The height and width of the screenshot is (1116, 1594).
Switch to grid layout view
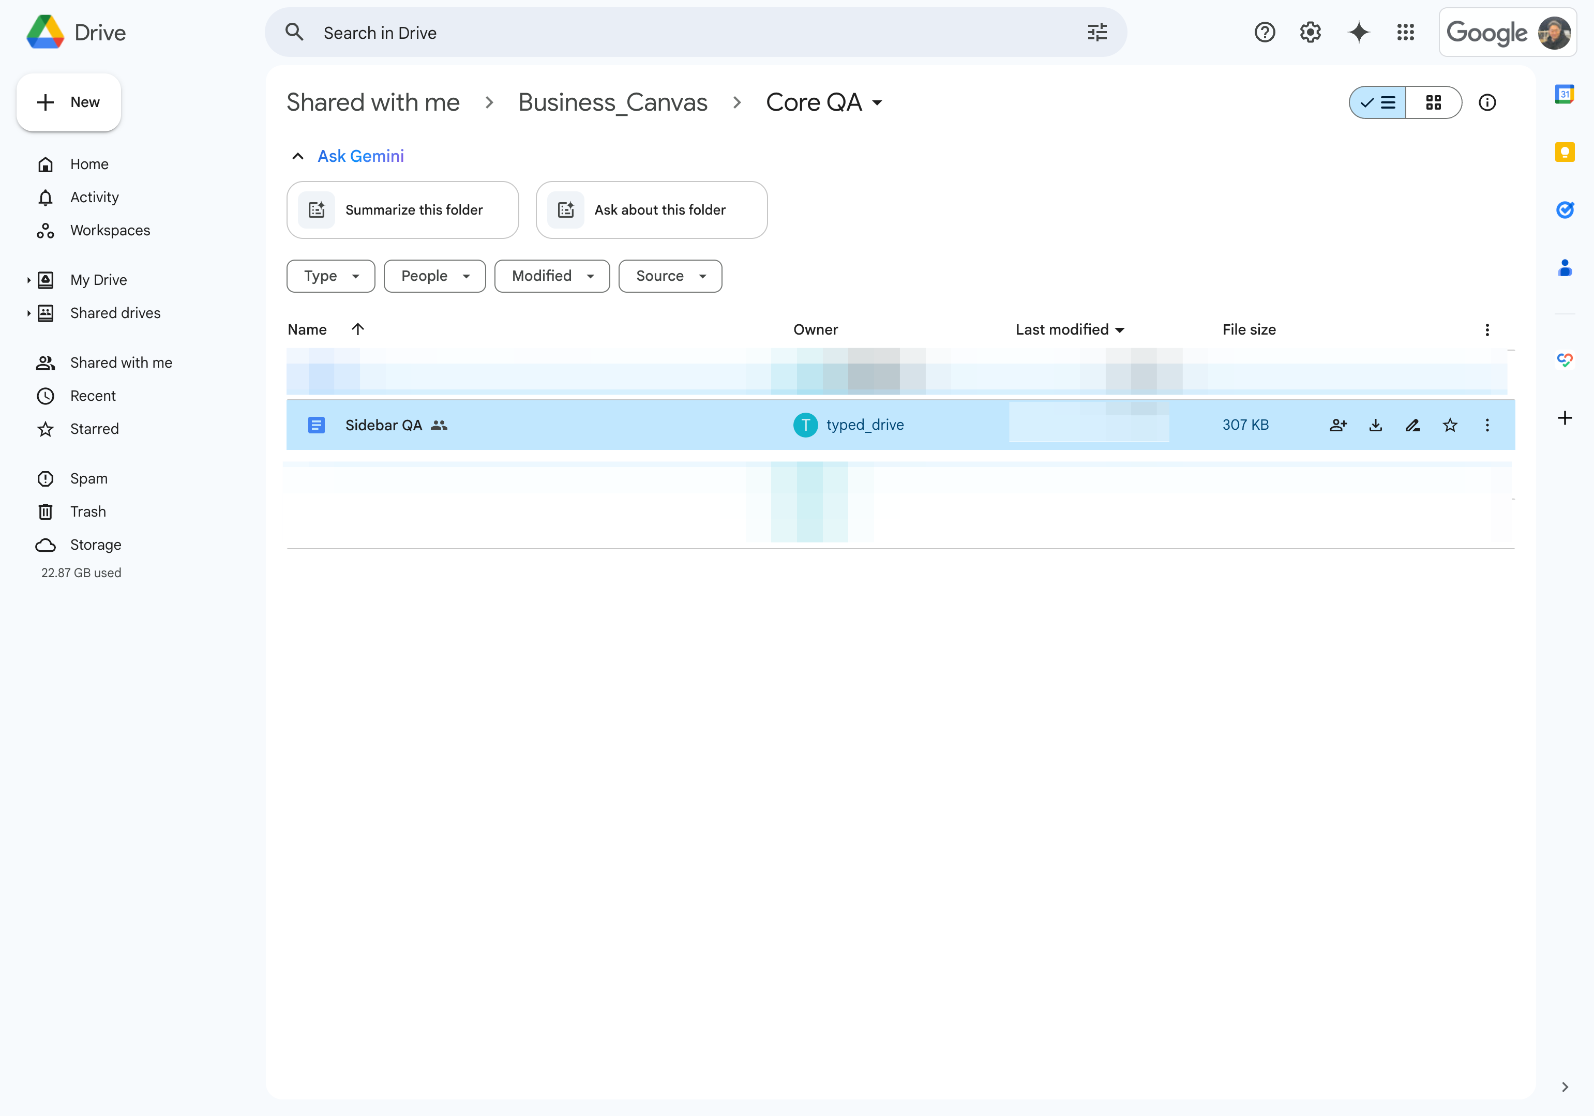click(1434, 103)
